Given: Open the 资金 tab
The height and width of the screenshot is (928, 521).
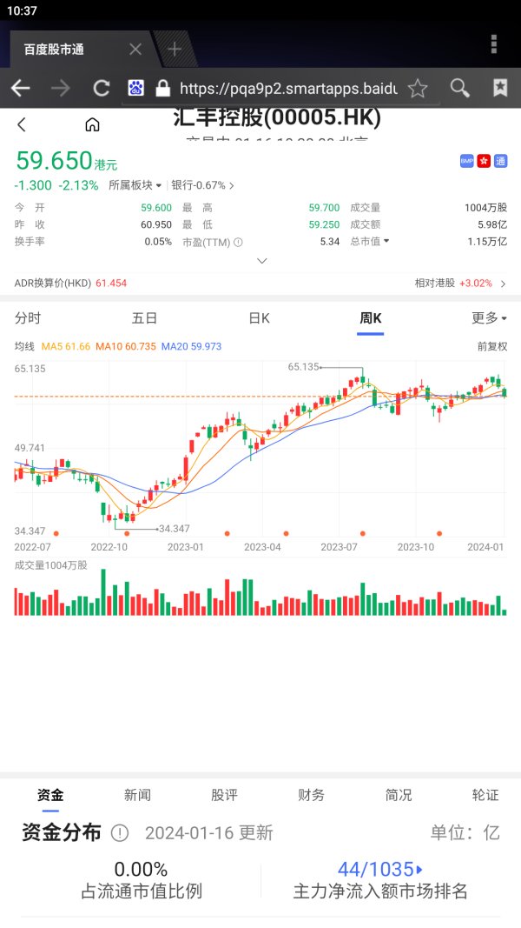Looking at the screenshot, I should pos(50,795).
